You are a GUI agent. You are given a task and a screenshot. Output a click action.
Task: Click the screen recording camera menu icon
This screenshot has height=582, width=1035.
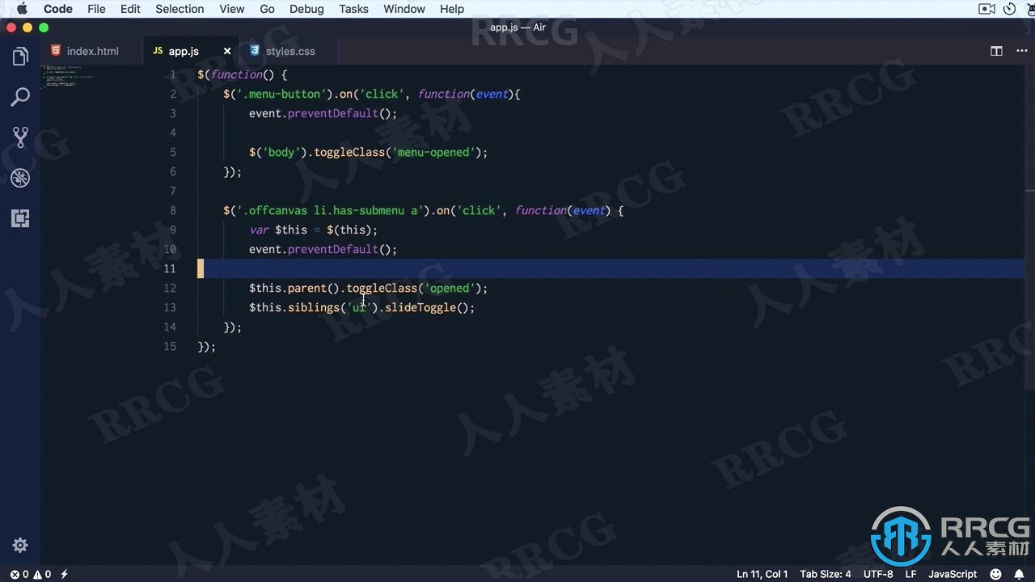point(986,9)
